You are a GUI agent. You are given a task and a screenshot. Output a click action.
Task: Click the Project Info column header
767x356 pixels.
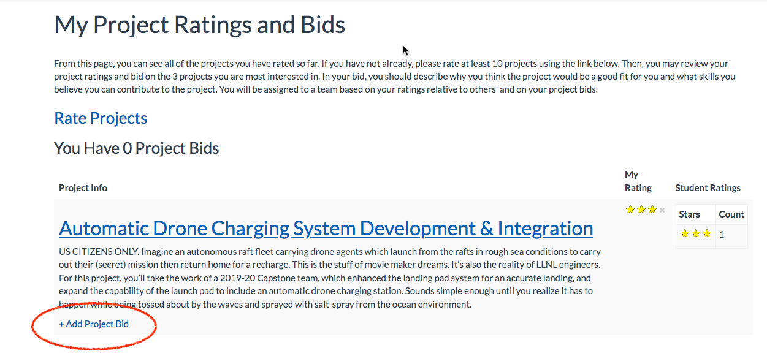click(83, 188)
